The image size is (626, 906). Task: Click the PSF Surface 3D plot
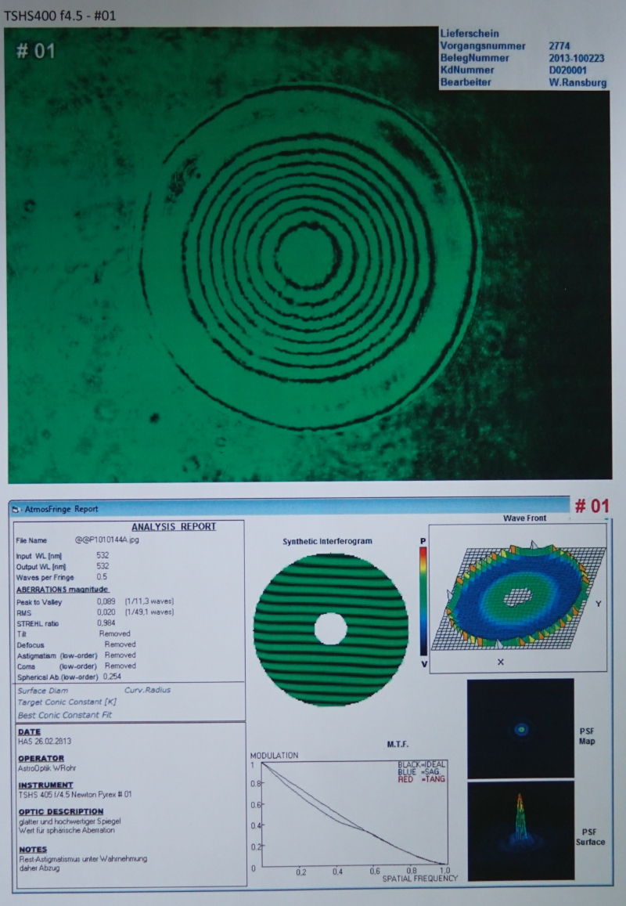520,830
